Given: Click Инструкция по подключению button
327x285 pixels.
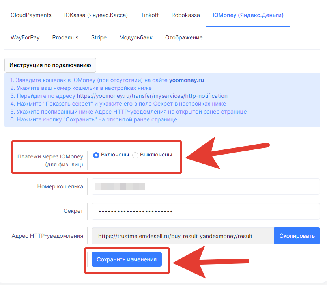Looking at the screenshot, I should [50, 65].
